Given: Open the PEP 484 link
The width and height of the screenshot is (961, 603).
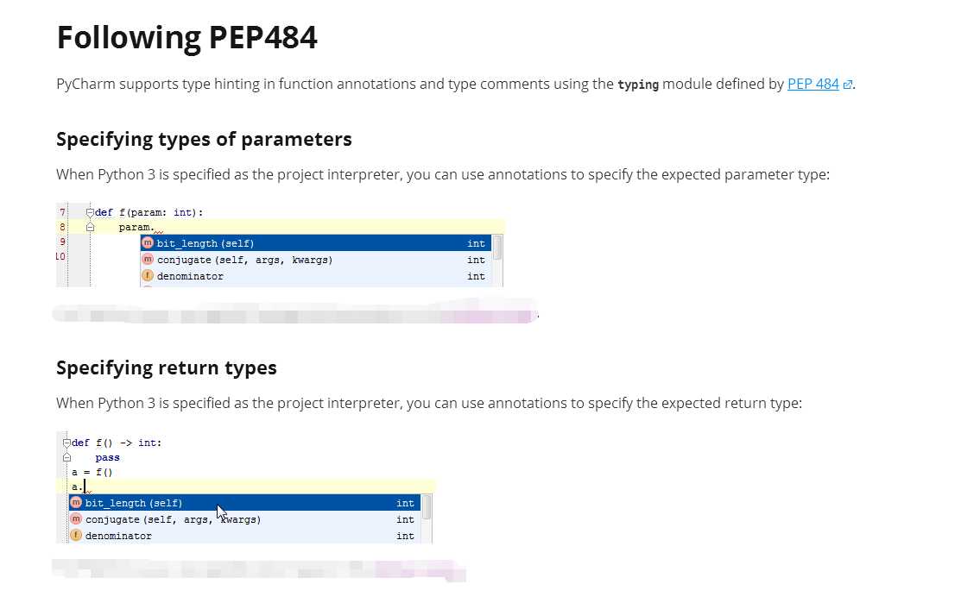Looking at the screenshot, I should click(812, 84).
